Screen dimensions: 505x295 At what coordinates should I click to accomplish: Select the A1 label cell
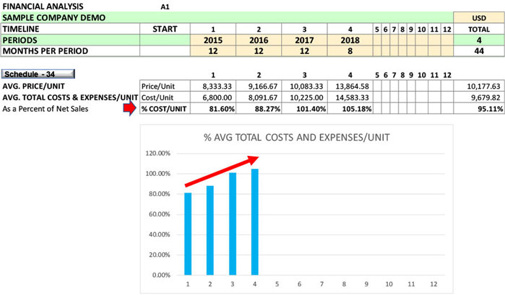(165, 6)
